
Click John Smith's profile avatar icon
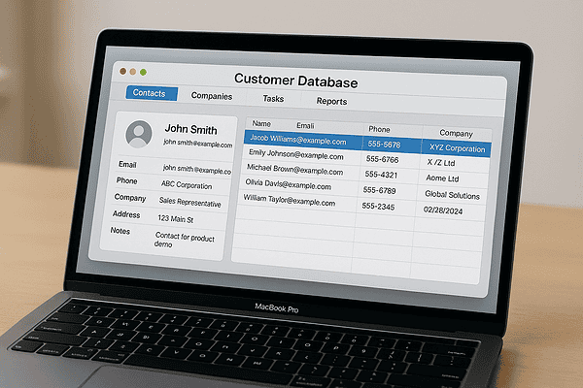[x=139, y=134]
